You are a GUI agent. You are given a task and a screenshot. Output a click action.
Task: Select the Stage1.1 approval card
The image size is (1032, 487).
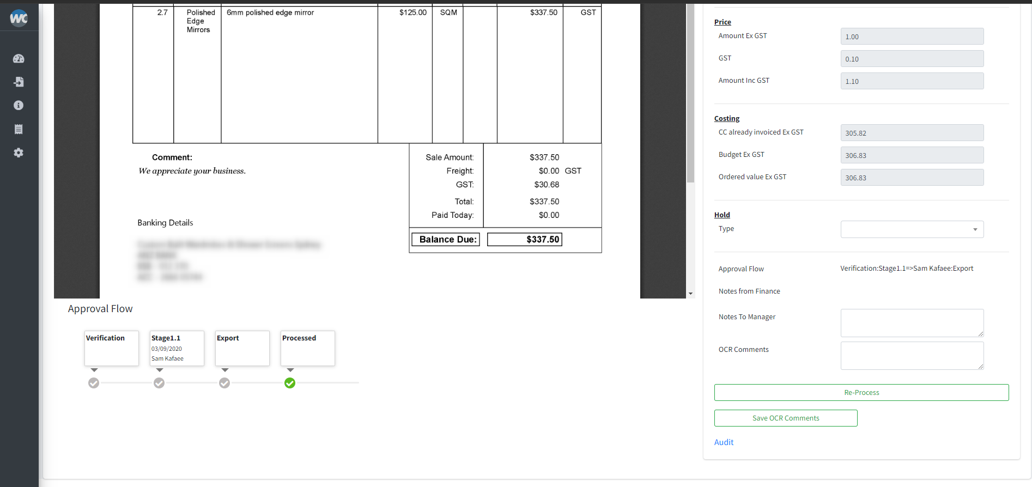(x=177, y=348)
